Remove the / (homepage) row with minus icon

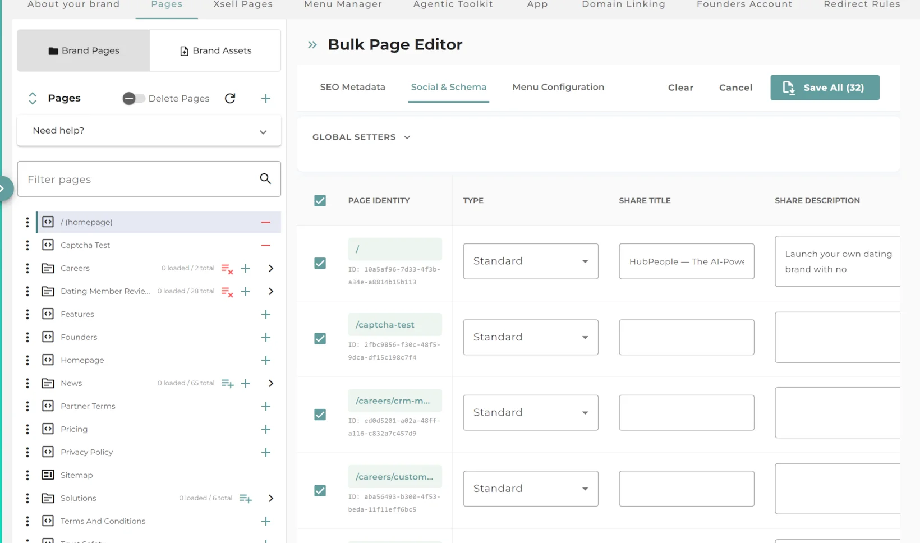click(x=266, y=222)
